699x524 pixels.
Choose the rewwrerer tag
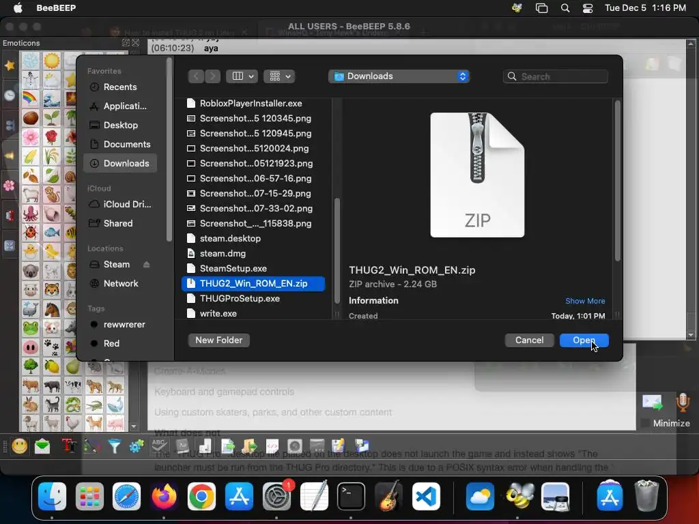click(120, 324)
